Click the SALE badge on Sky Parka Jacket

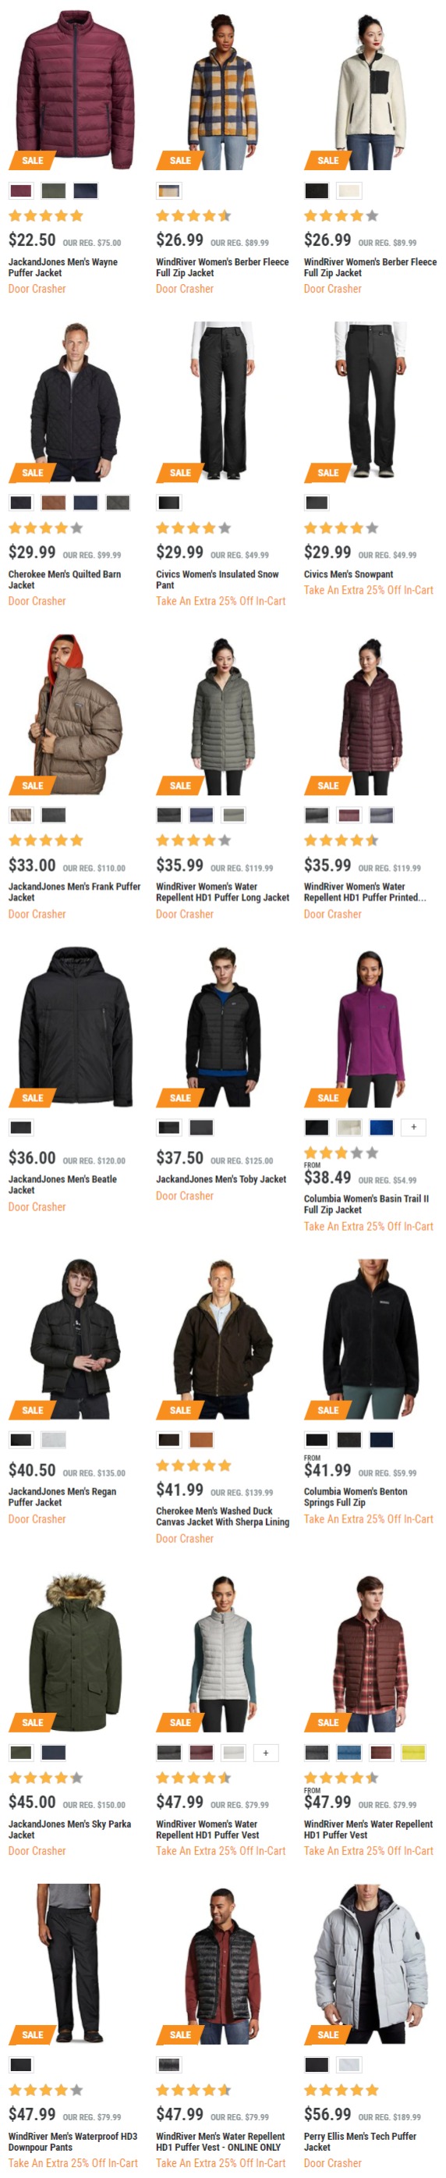pos(32,1722)
